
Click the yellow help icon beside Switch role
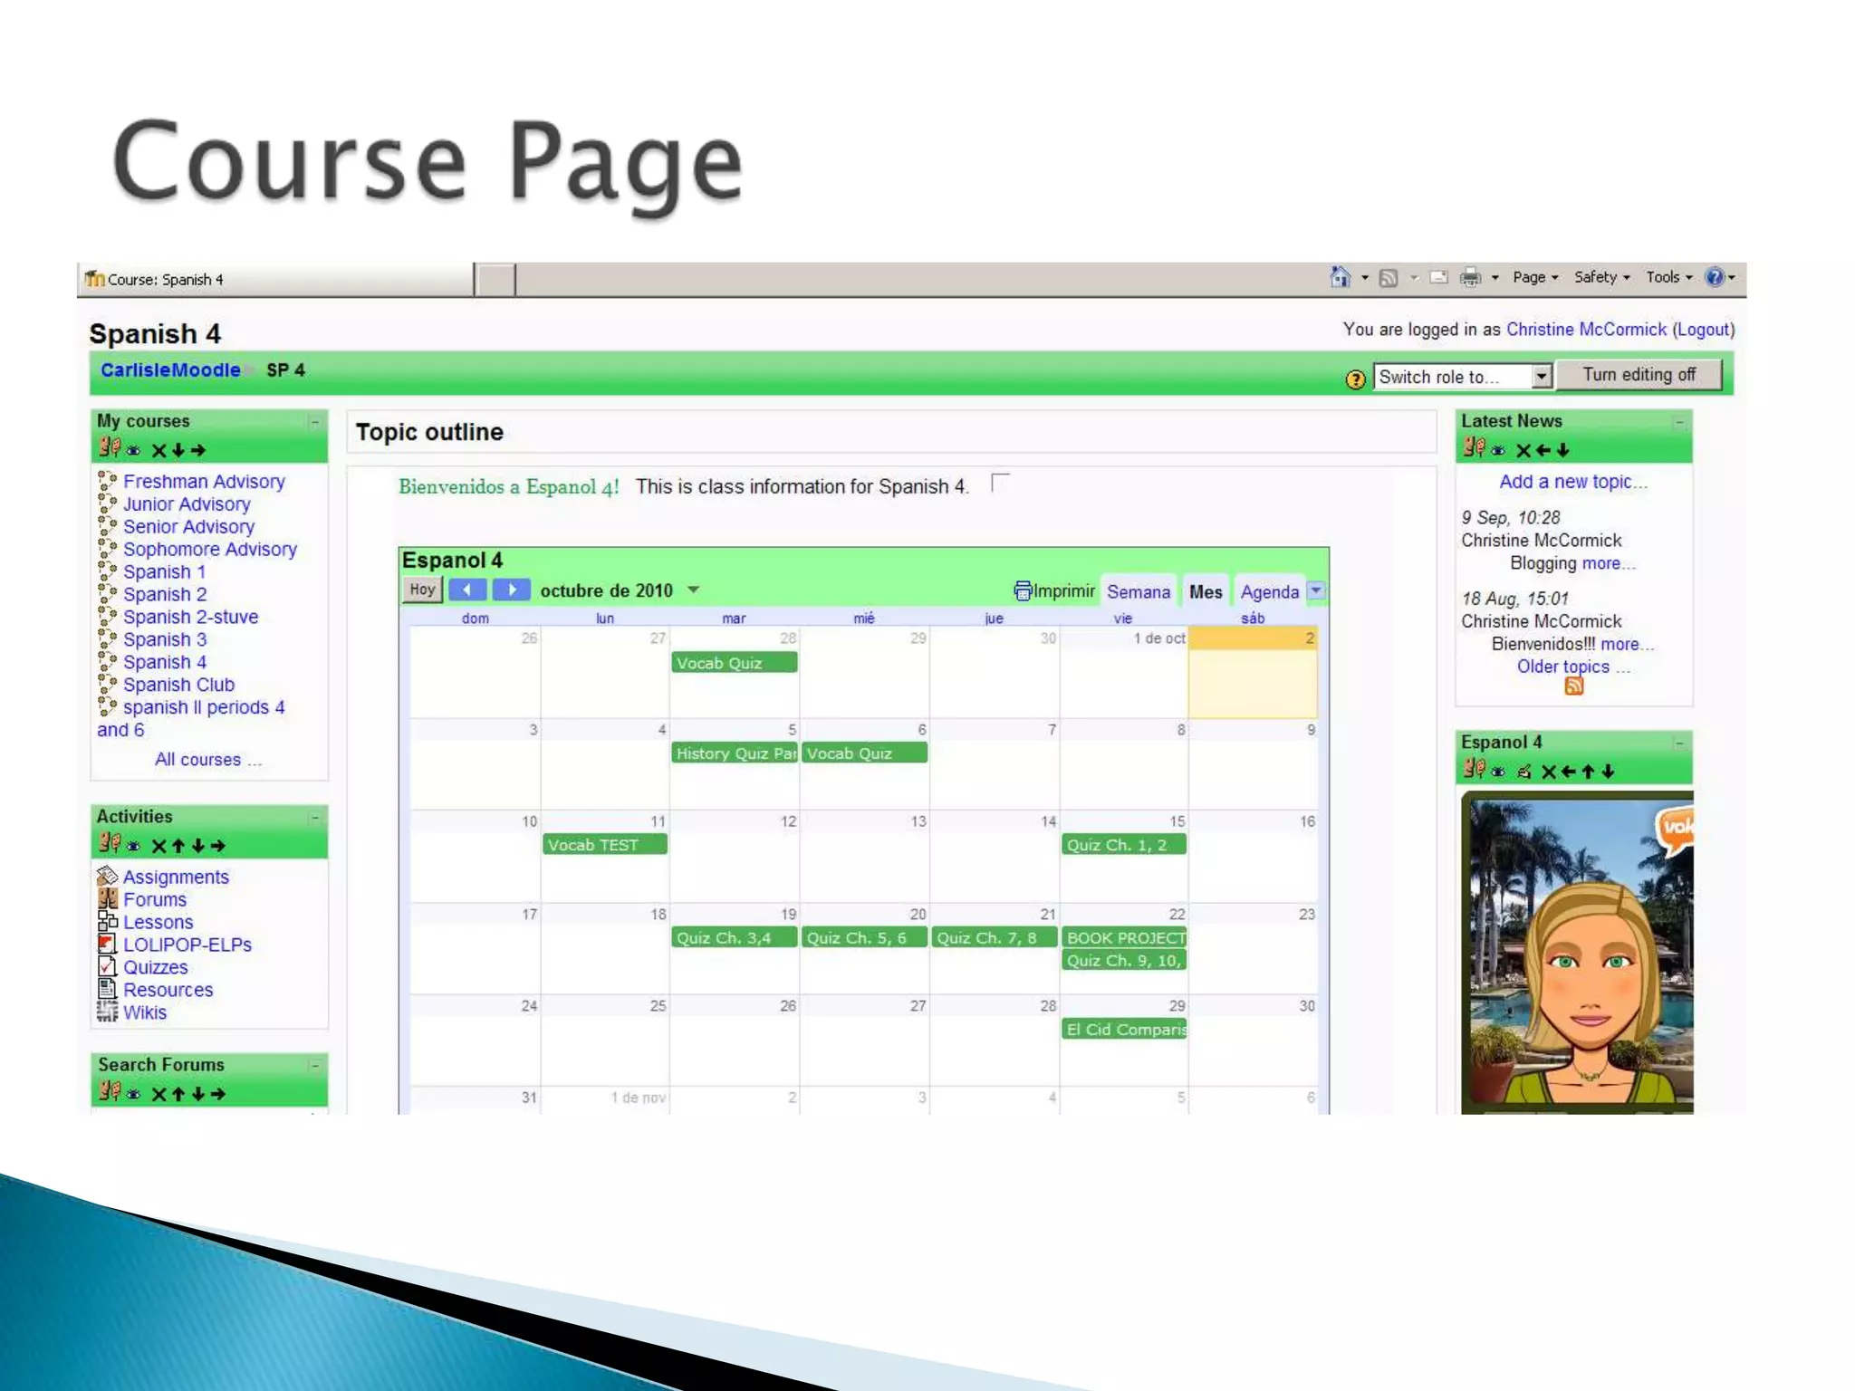tap(1355, 379)
